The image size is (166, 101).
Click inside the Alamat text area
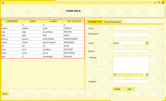click(131, 65)
